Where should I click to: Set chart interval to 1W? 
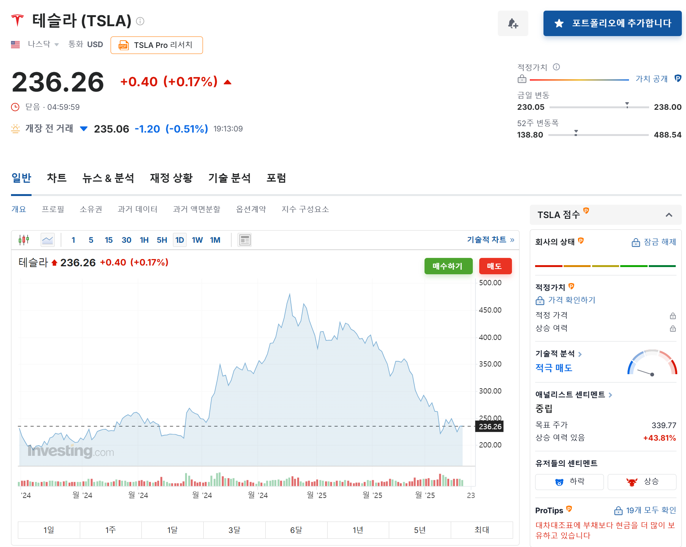pos(197,240)
